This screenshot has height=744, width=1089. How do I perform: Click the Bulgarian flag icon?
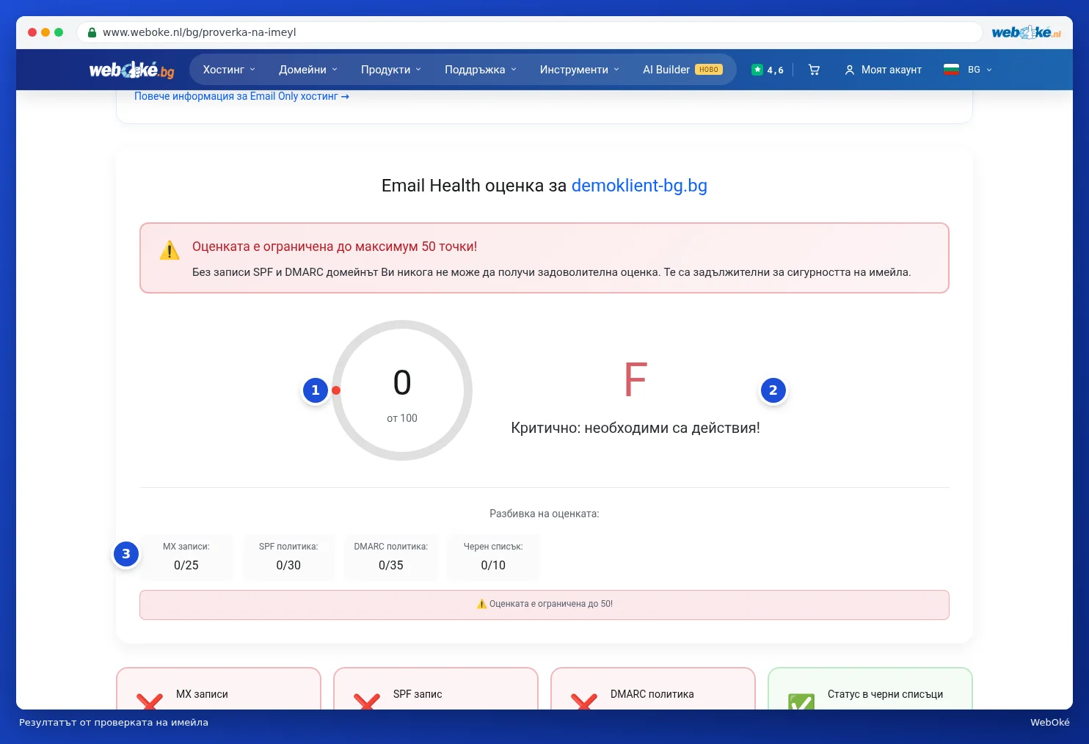coord(951,70)
